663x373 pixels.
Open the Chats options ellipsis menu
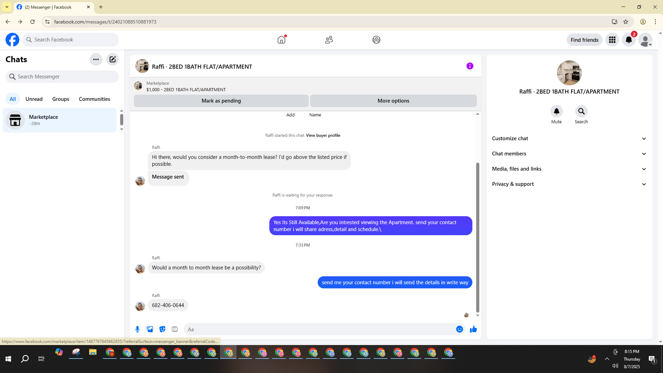click(96, 59)
